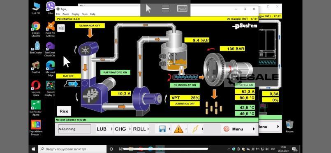Click the remote session pointer icon
This screenshot has width=331, height=153.
[148, 9]
